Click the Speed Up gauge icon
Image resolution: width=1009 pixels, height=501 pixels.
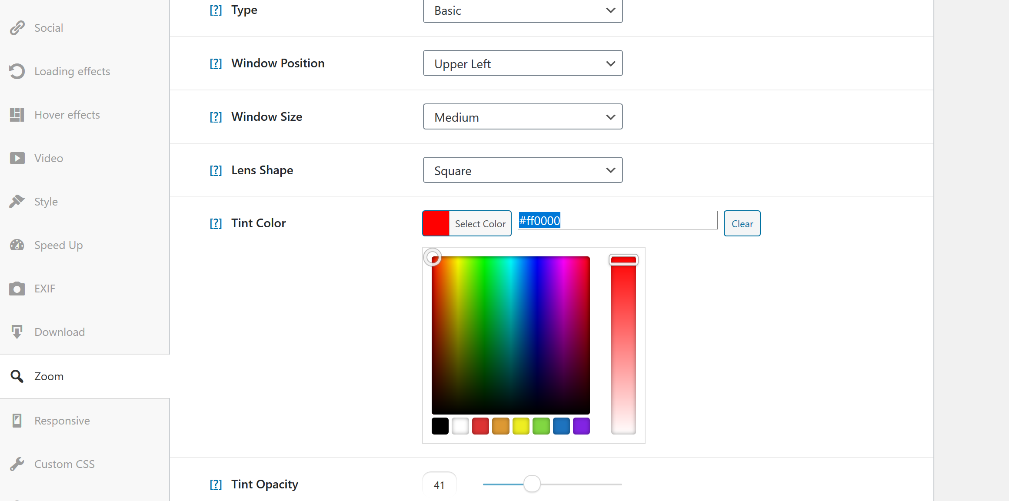pos(17,245)
